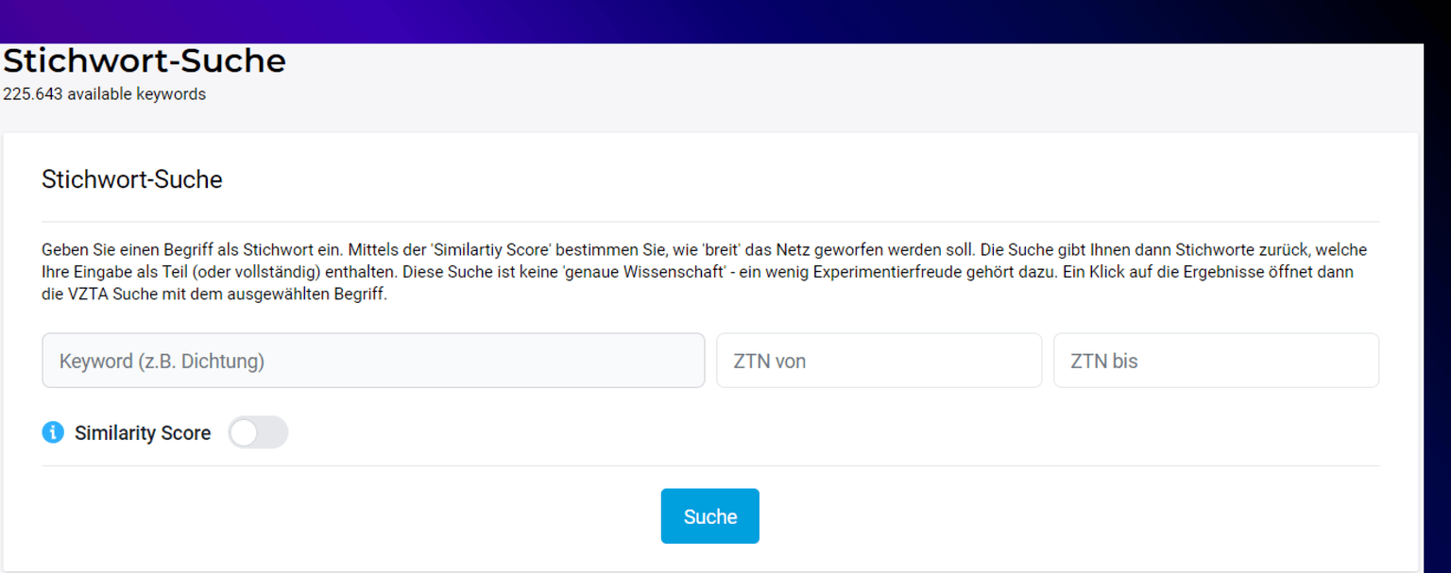
Task: Focus the 'ZTN von' text box
Action: [879, 360]
